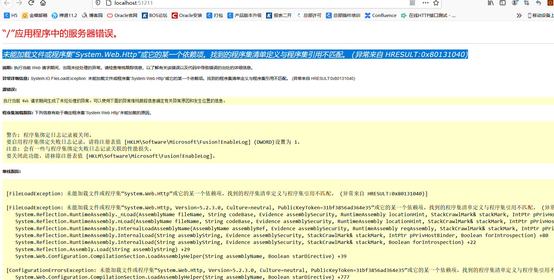554x280 pixels.
Task: Open the 移动设备上 bookmarks folder
Action: click(x=540, y=16)
